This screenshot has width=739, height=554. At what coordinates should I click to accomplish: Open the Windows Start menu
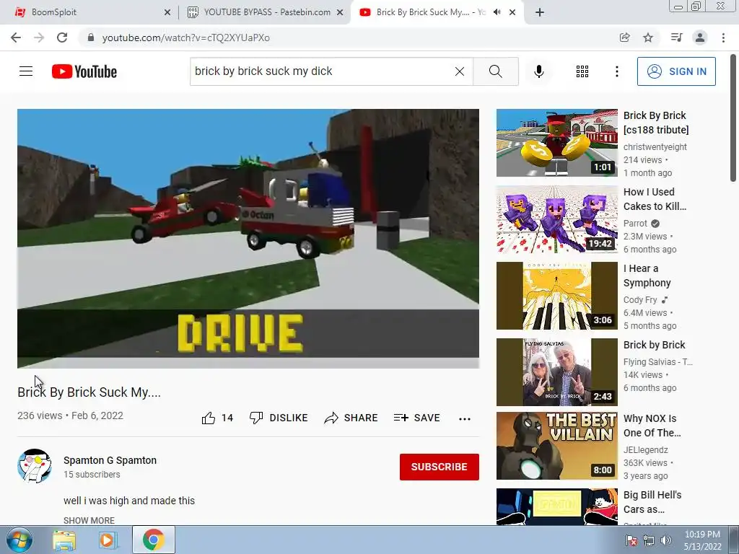[19, 540]
